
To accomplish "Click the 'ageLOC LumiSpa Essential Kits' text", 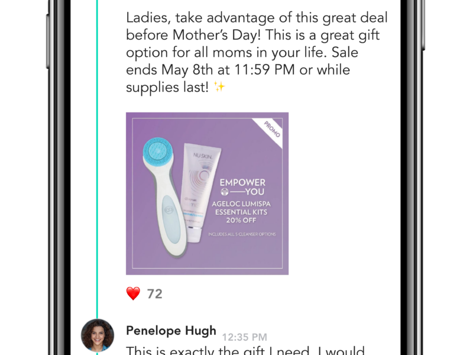I will 241,208.
